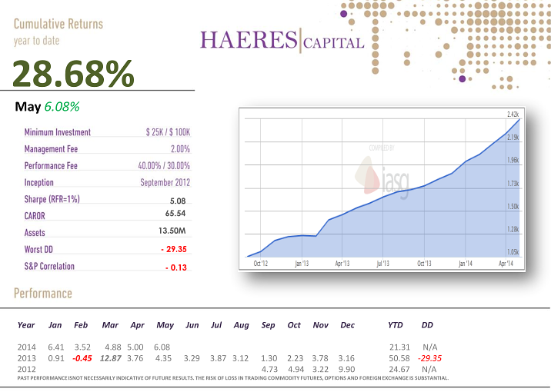Click the Oct '12 x-axis label

click(x=261, y=264)
